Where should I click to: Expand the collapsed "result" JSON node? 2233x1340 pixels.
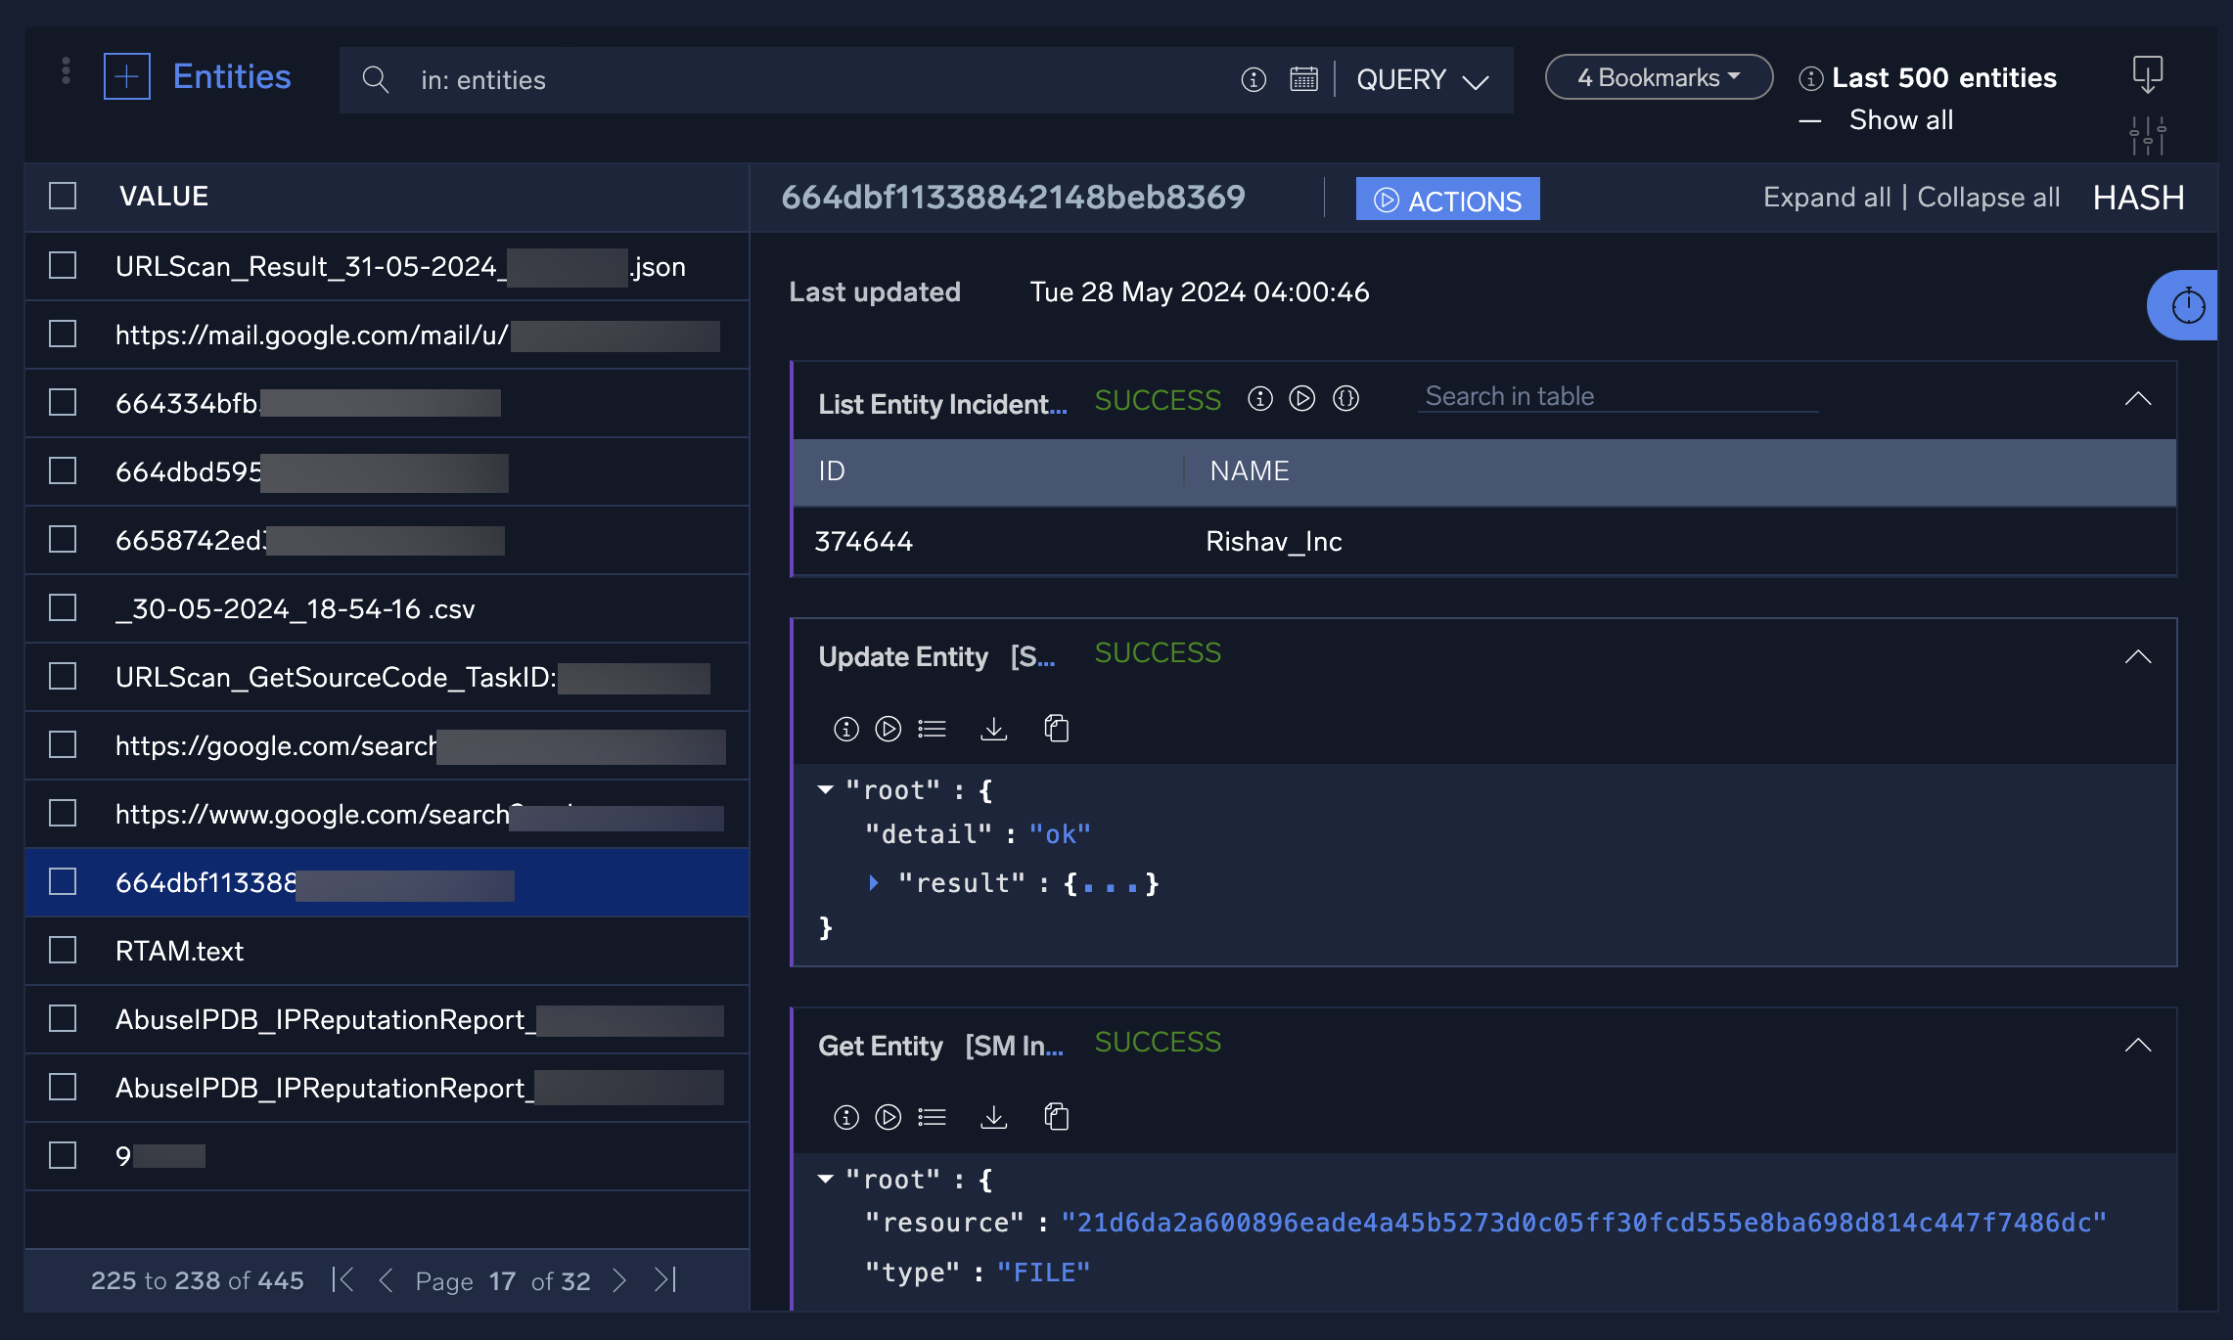(x=874, y=883)
